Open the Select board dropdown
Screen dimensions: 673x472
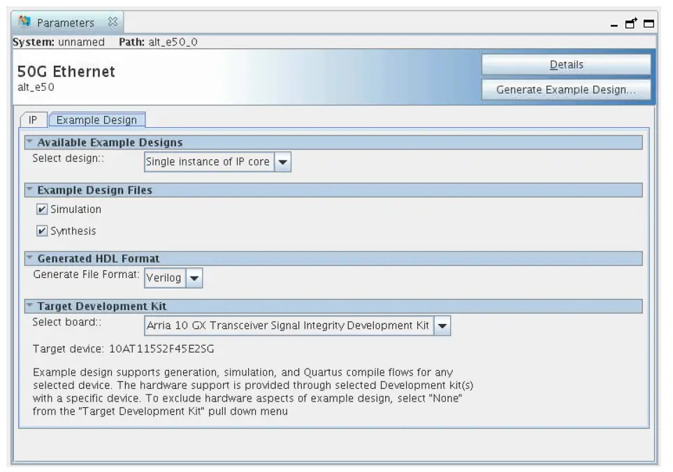[442, 325]
